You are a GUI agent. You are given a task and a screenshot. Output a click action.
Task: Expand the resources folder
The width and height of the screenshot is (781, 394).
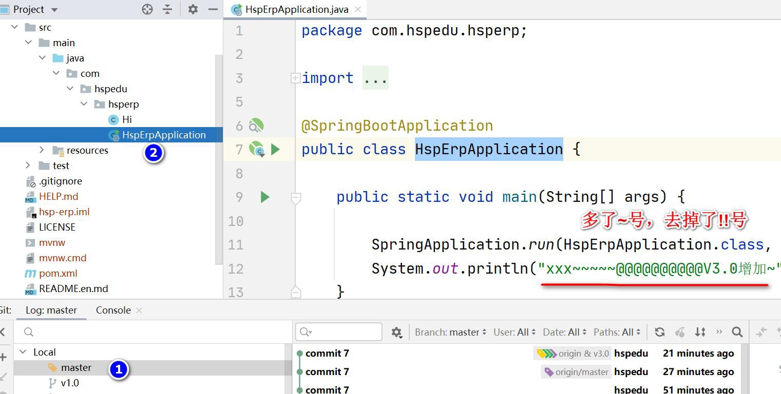[x=42, y=150]
